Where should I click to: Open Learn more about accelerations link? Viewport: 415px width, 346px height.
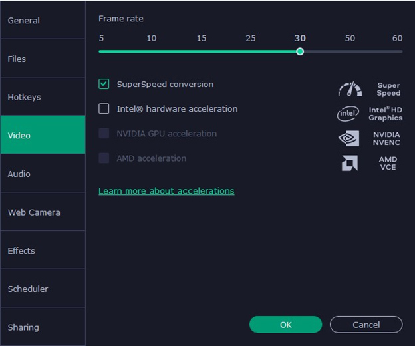[x=166, y=191]
